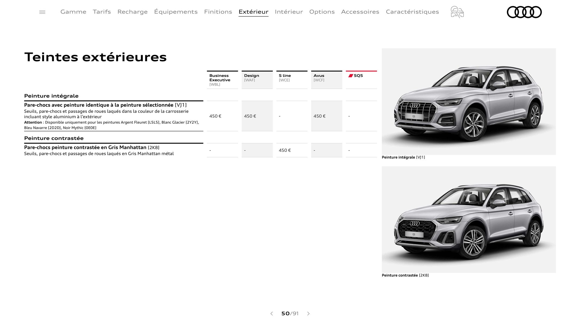The width and height of the screenshot is (580, 326).
Task: Open the Tarifs tab
Action: point(102,12)
